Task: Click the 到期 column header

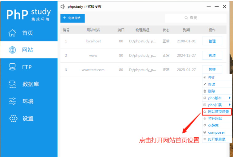Action: pyautogui.click(x=186, y=30)
